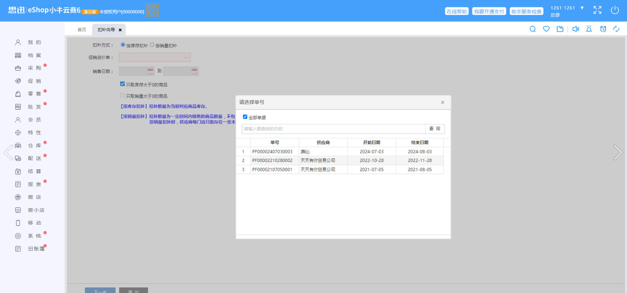
Task: Click the 2022-11-28 end date cell
Action: click(420, 160)
